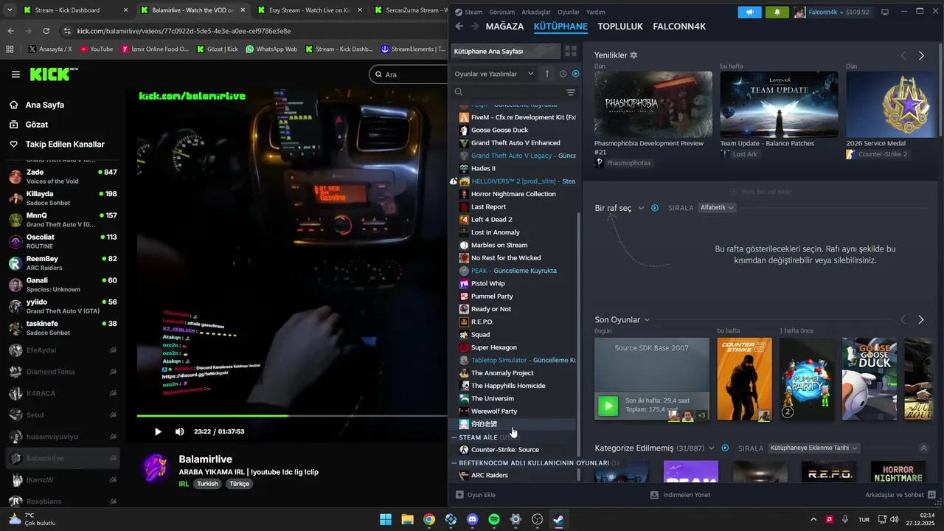Open advanced library filter options icon
The image size is (944, 531).
point(571,92)
